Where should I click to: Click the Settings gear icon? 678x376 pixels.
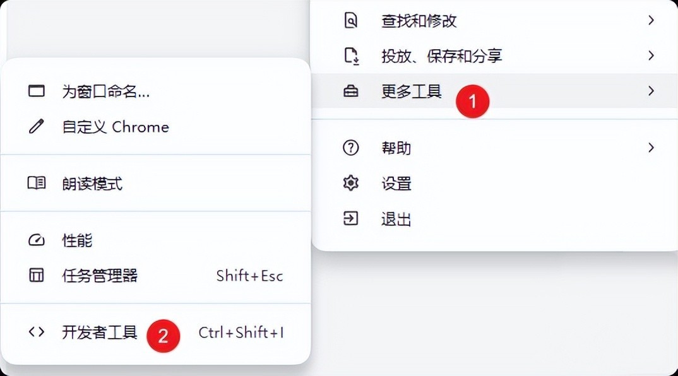(x=350, y=184)
